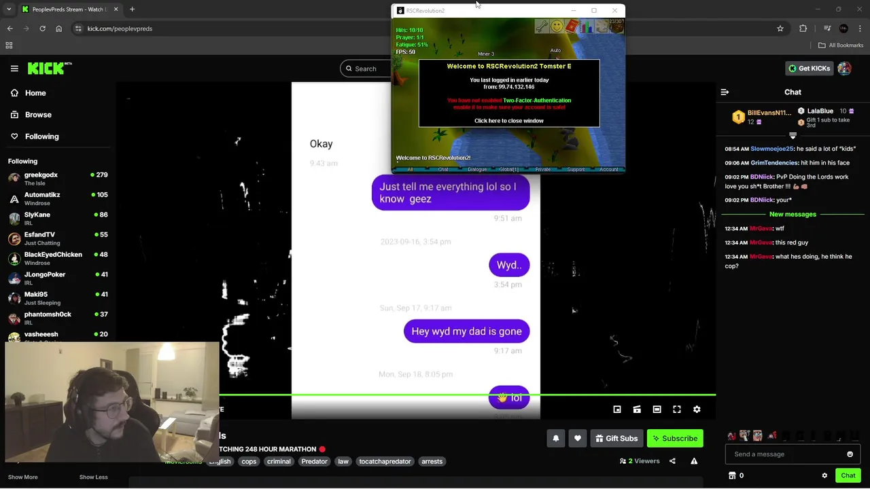
Task: Click the cops tag
Action: pos(249,461)
